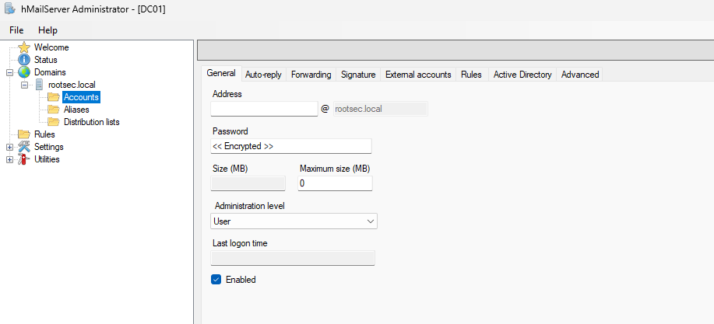The width and height of the screenshot is (714, 324).
Task: Select Distribution lists in the tree
Action: [x=92, y=122]
